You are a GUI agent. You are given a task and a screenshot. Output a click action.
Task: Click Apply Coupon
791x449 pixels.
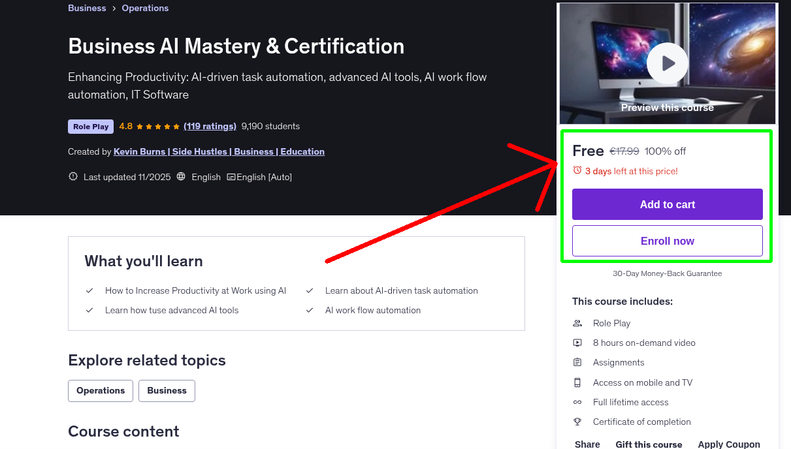coord(729,444)
